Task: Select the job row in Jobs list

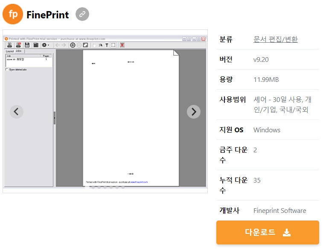Action: coord(29,59)
